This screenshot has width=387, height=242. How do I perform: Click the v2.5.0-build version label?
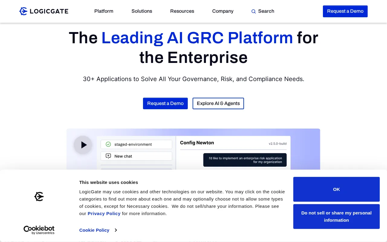(x=278, y=144)
